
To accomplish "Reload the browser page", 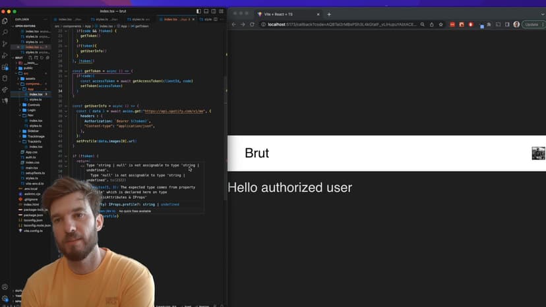I will [254, 24].
